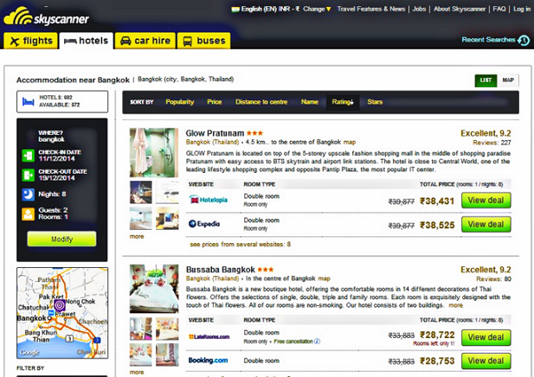Sort results by Stars
534x377 pixels.
click(x=375, y=102)
